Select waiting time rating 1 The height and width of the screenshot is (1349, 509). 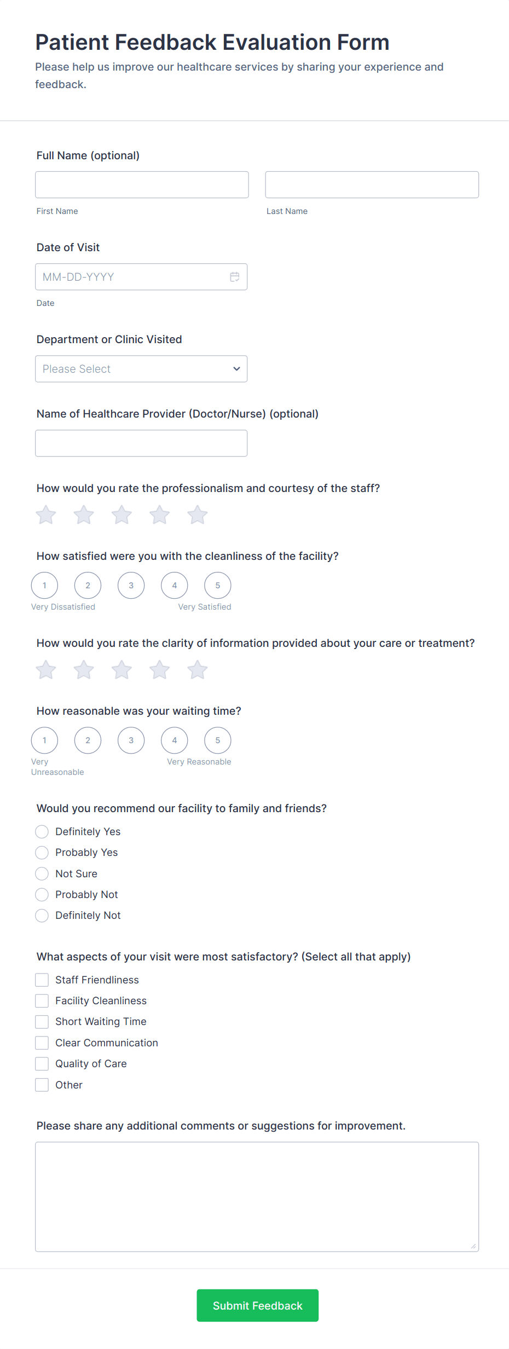coord(44,740)
